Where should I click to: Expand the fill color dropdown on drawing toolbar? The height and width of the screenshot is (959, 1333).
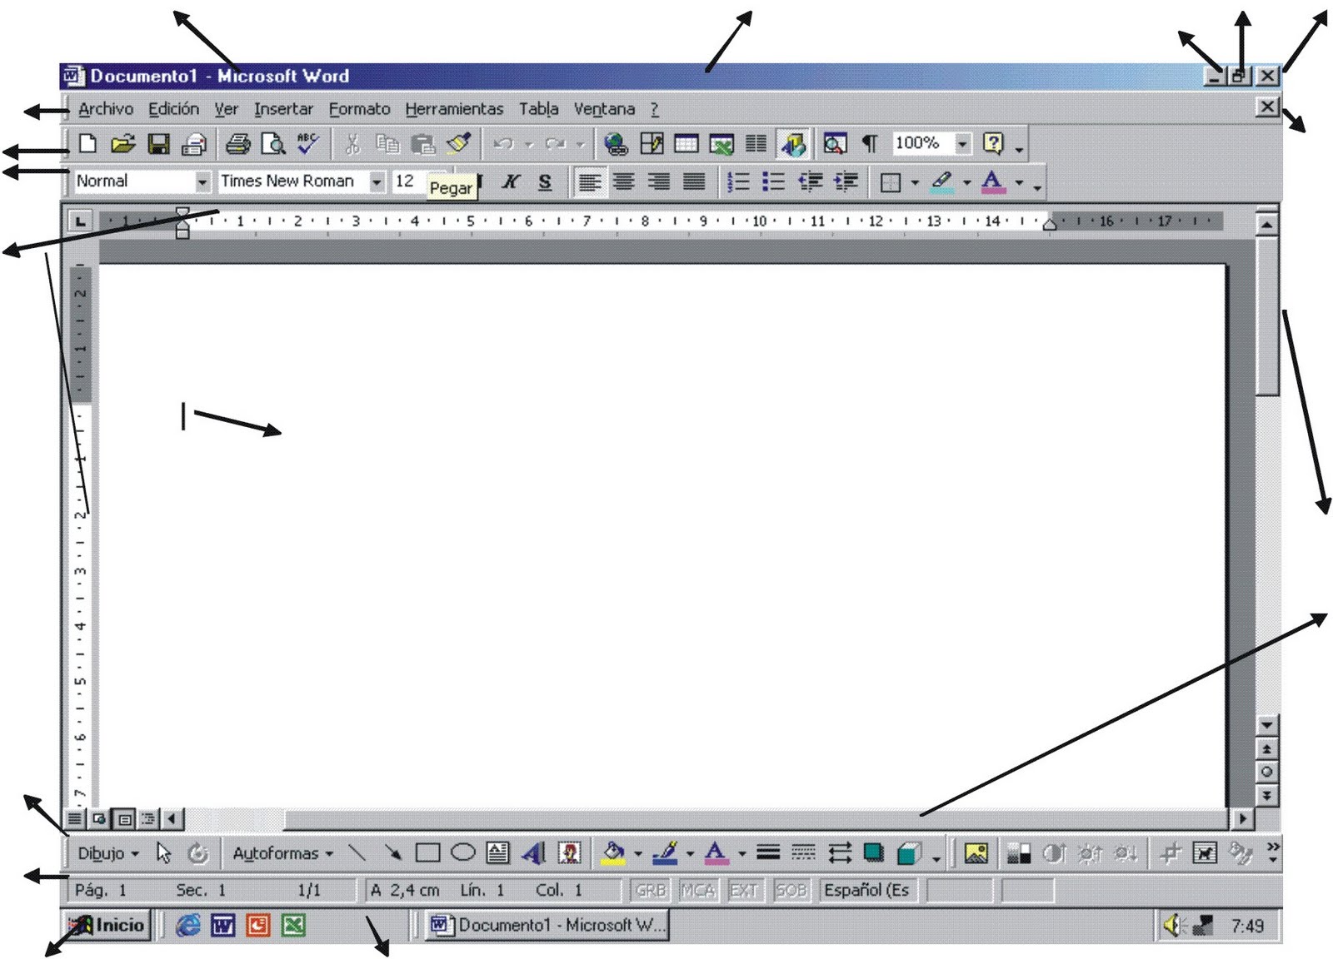[638, 853]
